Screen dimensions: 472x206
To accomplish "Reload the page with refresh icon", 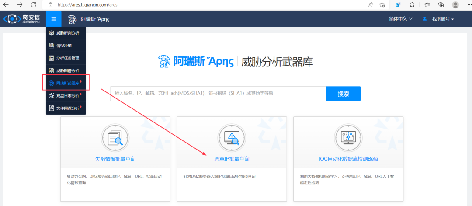I will tap(34, 4).
